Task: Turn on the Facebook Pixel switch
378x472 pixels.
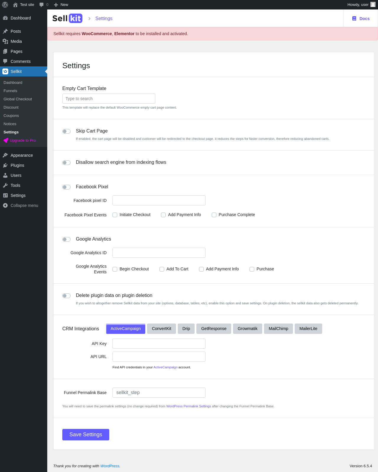Action: click(x=66, y=187)
